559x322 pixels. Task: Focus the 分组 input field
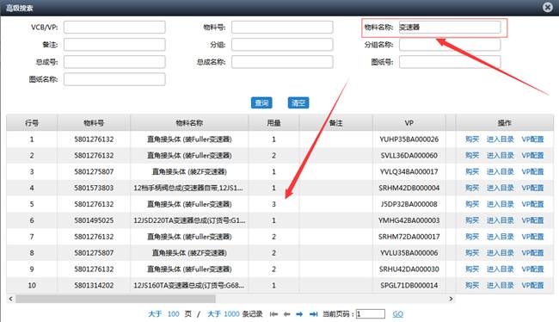pos(282,45)
